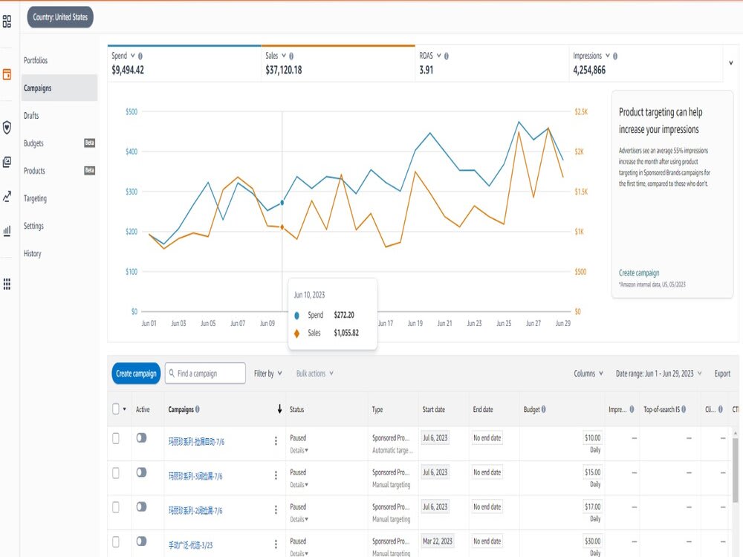Open the trending line insights icon
The height and width of the screenshot is (557, 743).
click(x=7, y=197)
